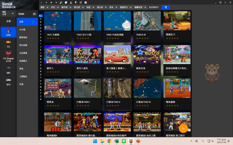Select the 侍魂 category

(27, 84)
